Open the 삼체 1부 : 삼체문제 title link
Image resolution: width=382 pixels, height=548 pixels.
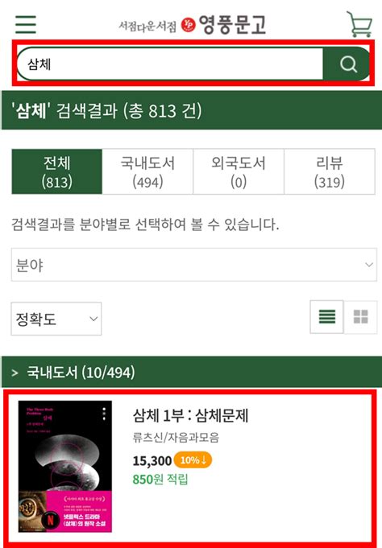click(190, 415)
